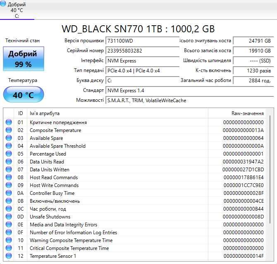
Task: Click status orb for Warning Composite Temperature Time
Action: tap(9, 240)
